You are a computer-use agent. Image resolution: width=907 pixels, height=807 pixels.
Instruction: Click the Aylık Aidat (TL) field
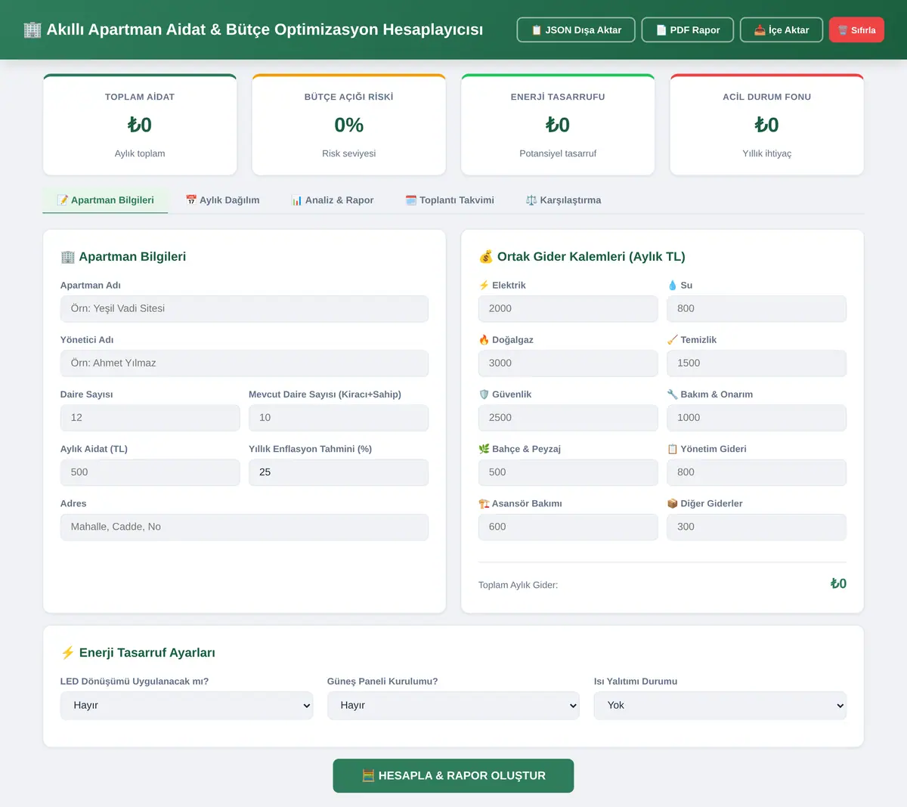click(150, 472)
